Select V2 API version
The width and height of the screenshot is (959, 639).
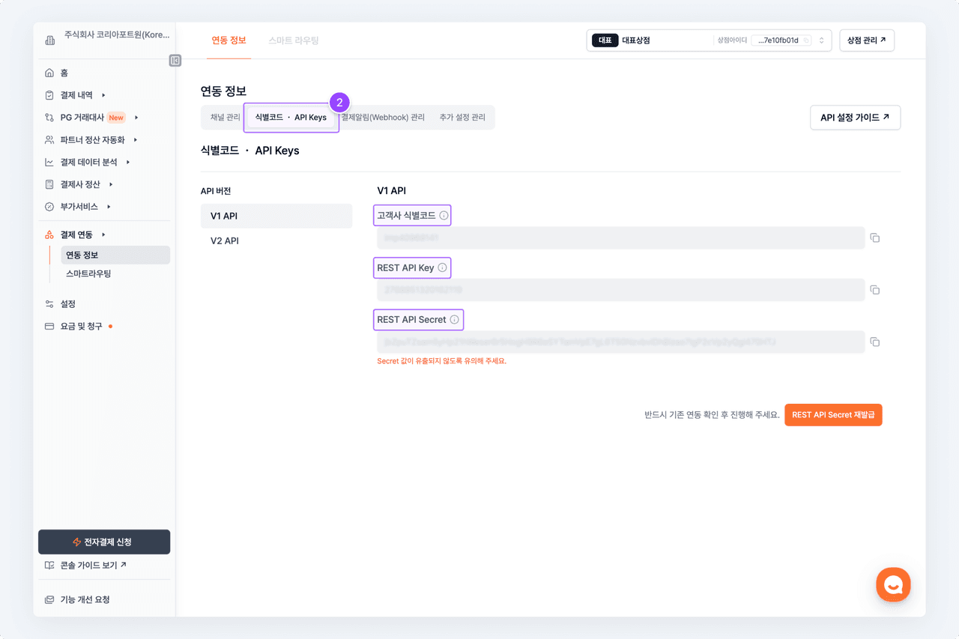coord(225,241)
